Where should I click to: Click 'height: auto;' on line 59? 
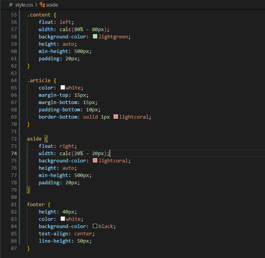click(x=58, y=44)
